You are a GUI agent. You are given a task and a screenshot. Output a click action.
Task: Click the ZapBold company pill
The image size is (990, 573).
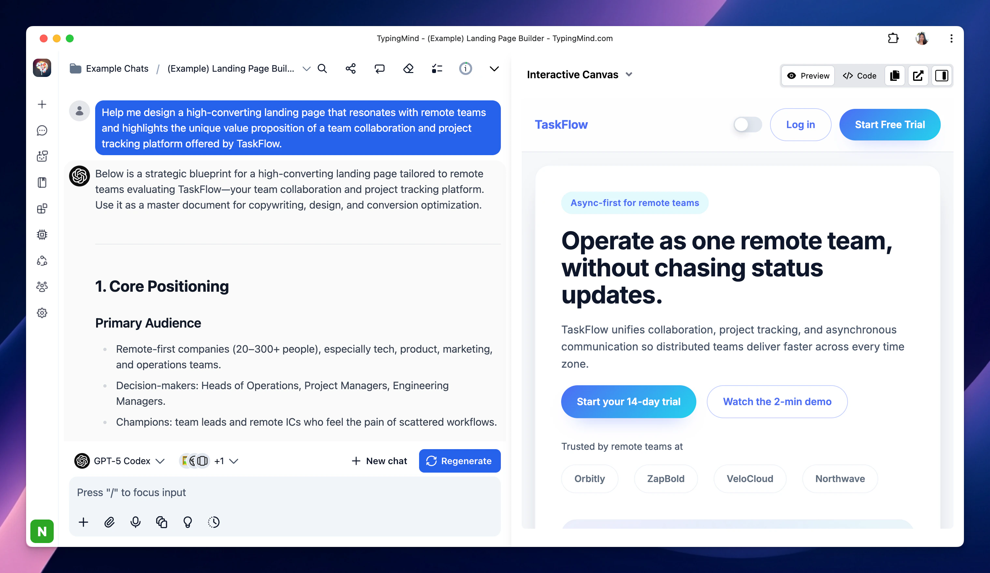coord(665,479)
